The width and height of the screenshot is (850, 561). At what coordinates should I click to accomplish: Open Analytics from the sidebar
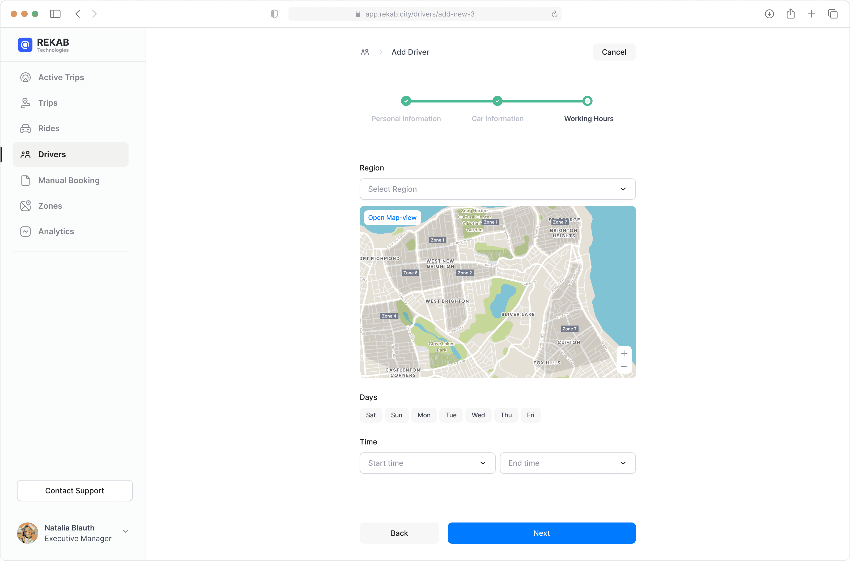tap(56, 232)
